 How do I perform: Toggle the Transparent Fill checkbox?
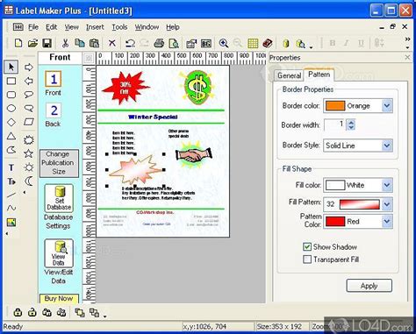tap(307, 259)
